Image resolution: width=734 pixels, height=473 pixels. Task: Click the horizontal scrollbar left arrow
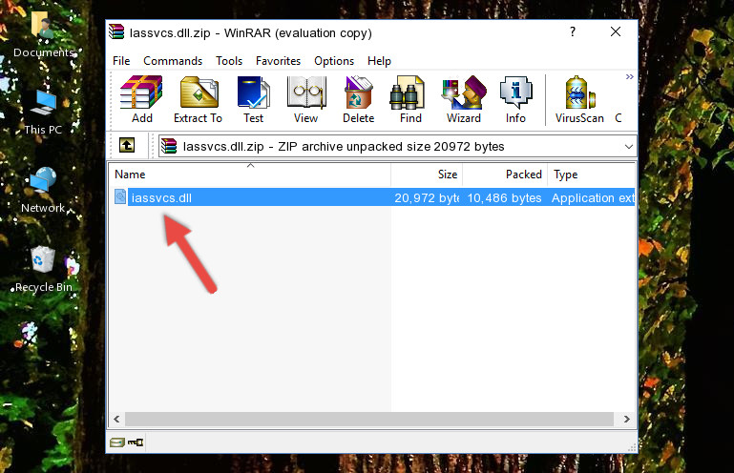pos(117,420)
